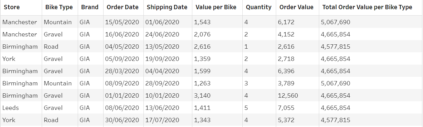Click the order date 15/05/2020 cell
Screen dimensions: 423x127
[x=122, y=22]
